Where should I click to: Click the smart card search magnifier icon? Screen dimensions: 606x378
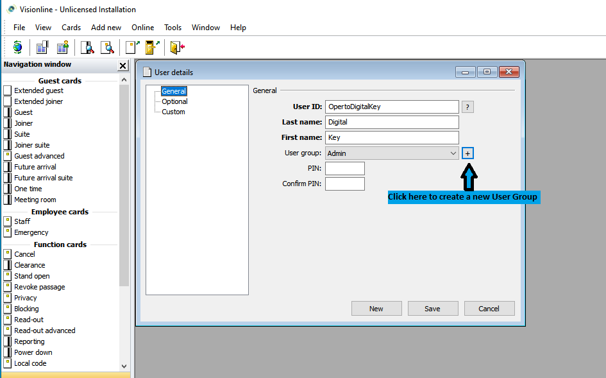[x=107, y=47]
